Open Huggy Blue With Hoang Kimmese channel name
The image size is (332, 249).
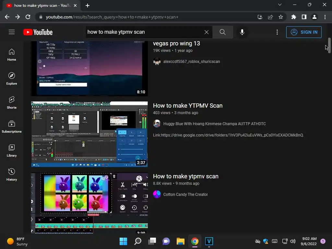[215, 124]
